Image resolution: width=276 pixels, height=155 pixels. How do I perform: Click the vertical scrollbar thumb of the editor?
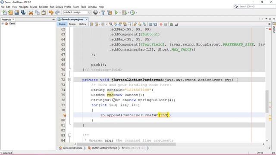[267, 102]
